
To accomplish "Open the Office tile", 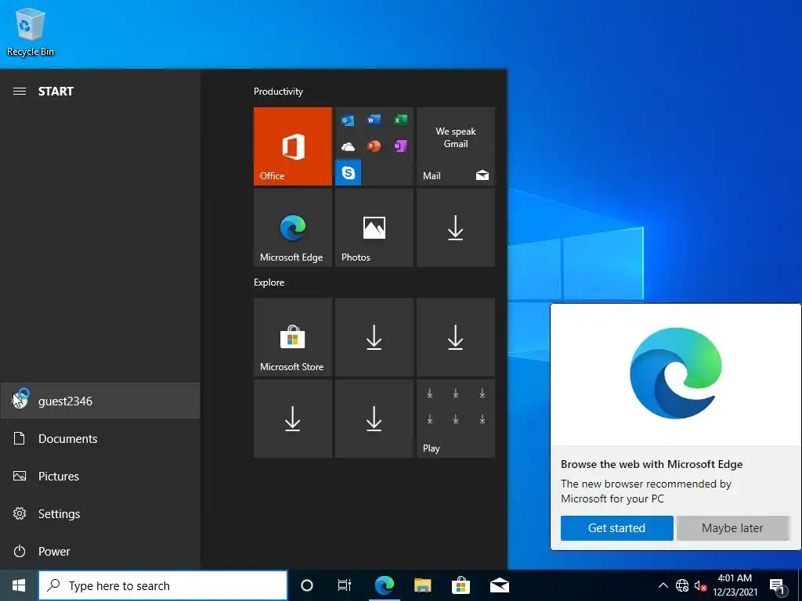I will 293,146.
